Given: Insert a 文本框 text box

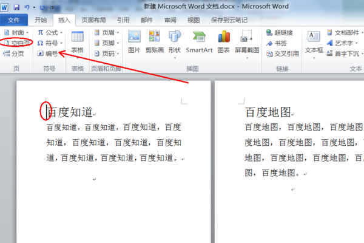Looking at the screenshot, I should click(314, 44).
